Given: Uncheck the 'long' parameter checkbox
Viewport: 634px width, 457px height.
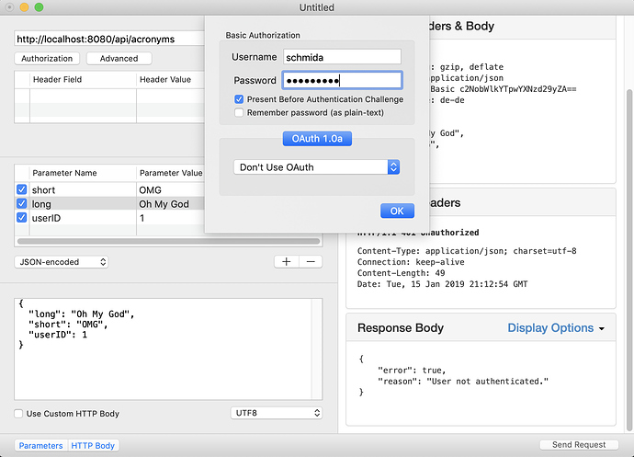Looking at the screenshot, I should click(x=22, y=203).
